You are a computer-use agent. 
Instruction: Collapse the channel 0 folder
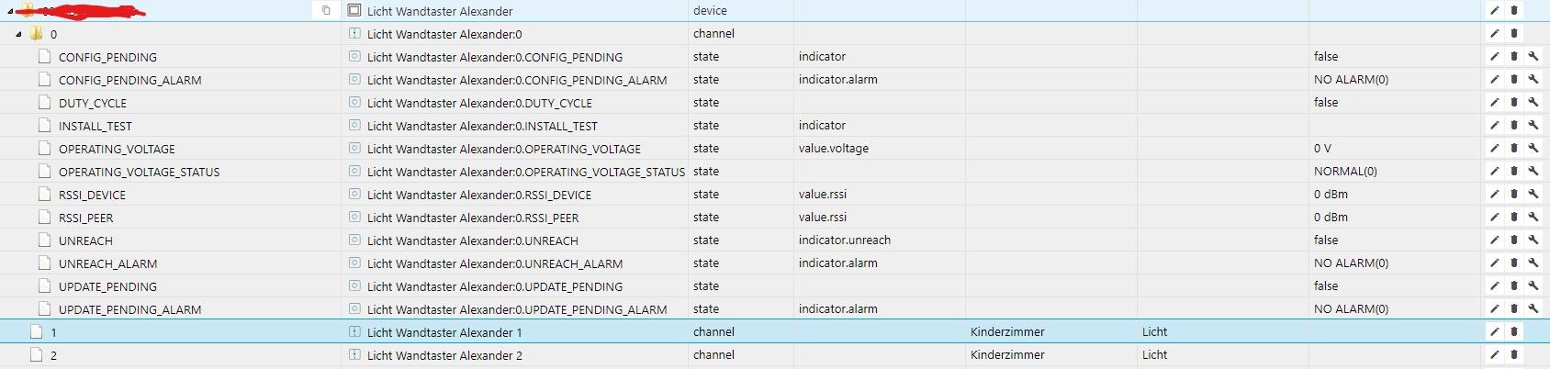19,34
